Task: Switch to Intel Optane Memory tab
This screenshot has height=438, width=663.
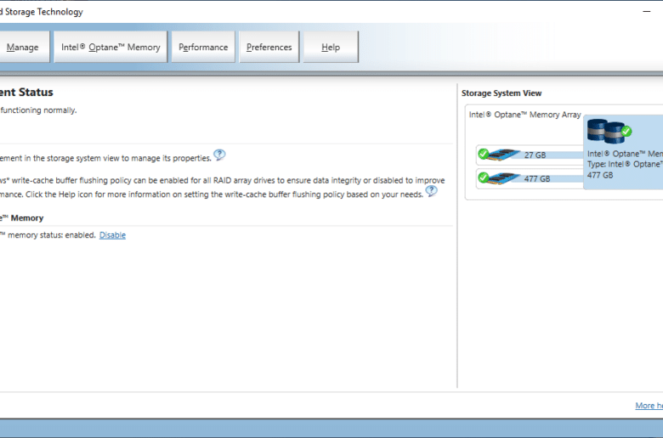Action: click(110, 47)
